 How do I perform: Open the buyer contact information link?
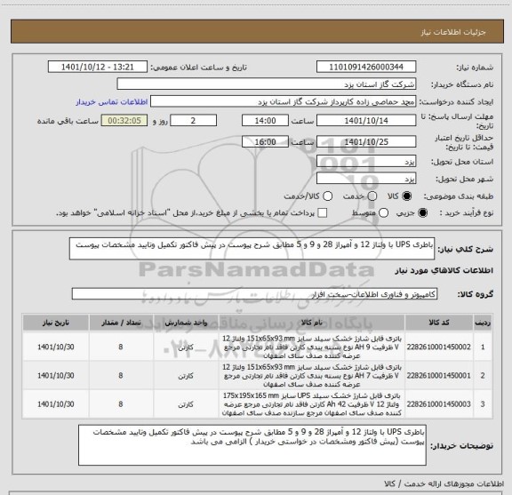pos(112,102)
